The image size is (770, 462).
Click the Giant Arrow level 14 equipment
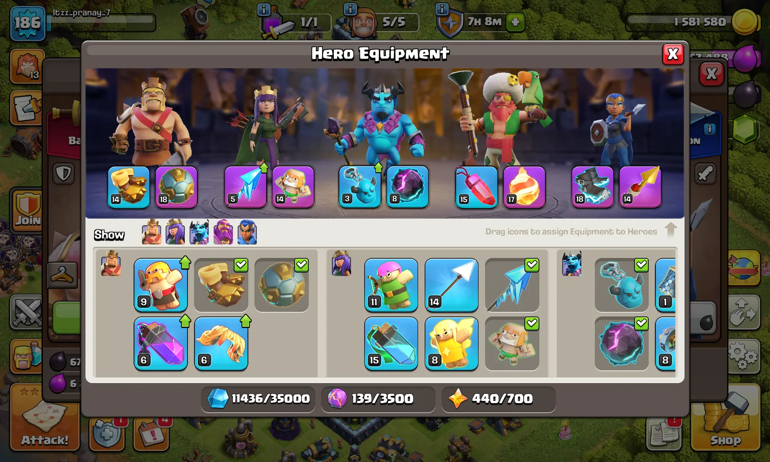(451, 285)
